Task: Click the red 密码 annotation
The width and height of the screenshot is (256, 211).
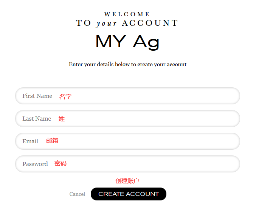Action: pyautogui.click(x=61, y=163)
